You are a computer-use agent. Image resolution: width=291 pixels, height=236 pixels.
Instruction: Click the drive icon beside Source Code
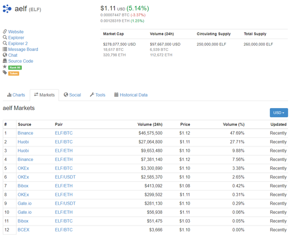[x=5, y=61]
